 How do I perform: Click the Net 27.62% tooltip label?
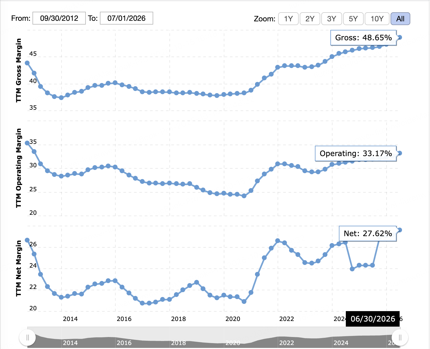[x=368, y=233]
